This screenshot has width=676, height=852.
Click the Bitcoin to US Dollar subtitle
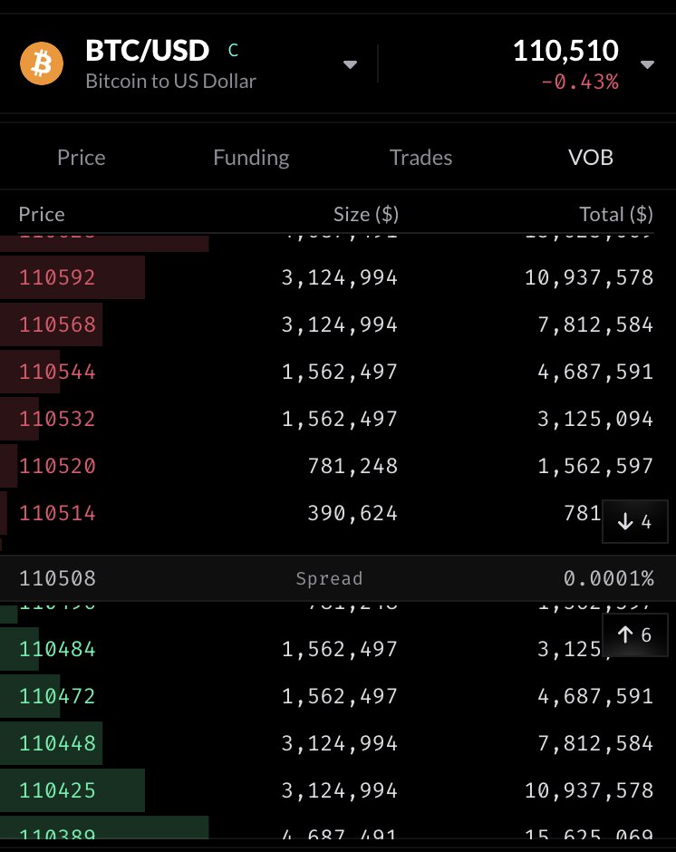(170, 82)
